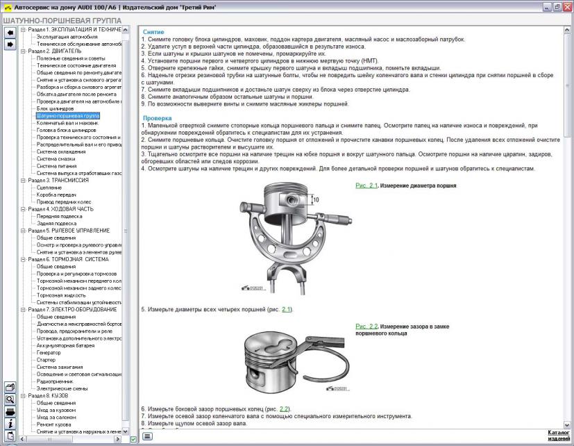The width and height of the screenshot is (574, 446).
Task: Follow the Рис. 2.2 caption link
Action: pyautogui.click(x=366, y=326)
